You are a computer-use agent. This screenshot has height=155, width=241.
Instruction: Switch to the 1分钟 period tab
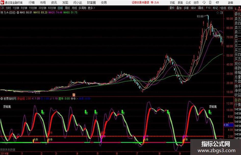point(16,8)
